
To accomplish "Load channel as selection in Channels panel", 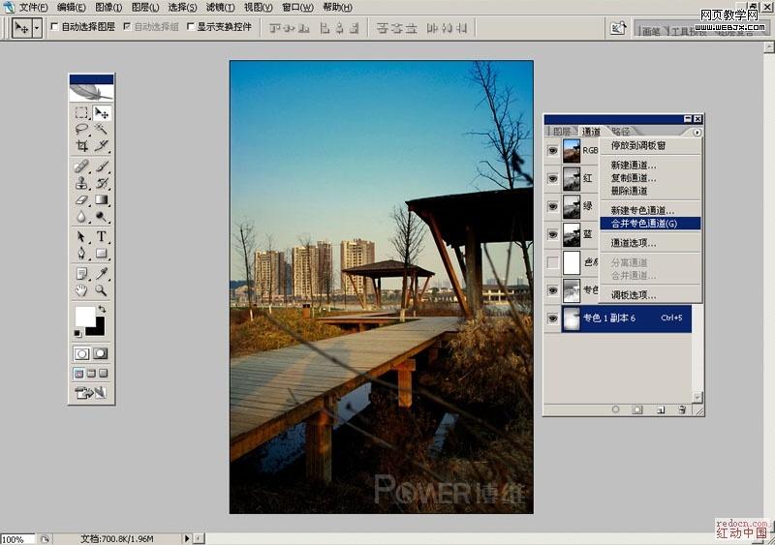I will pyautogui.click(x=615, y=409).
